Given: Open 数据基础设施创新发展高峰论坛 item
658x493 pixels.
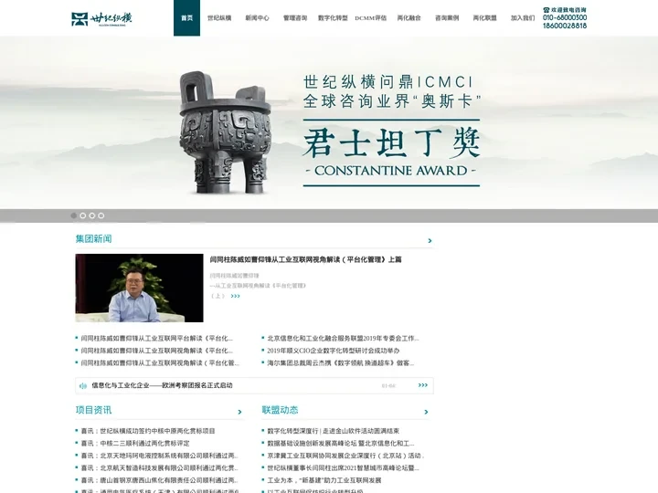Looking at the screenshot, I should point(340,443).
